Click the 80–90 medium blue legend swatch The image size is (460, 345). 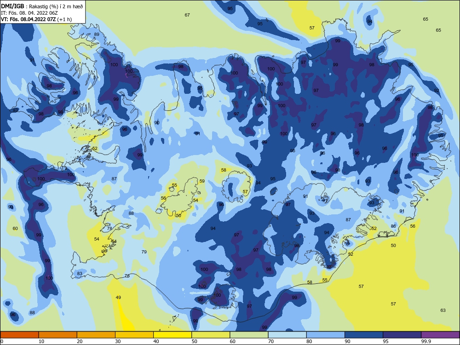(326, 335)
